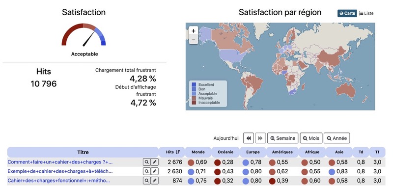Click the Asie column header
The height and width of the screenshot is (186, 393).
click(339, 152)
